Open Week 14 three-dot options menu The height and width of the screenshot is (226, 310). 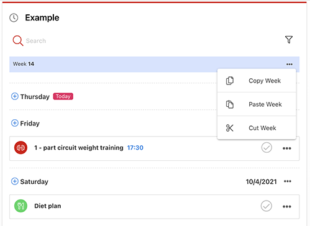pos(290,64)
